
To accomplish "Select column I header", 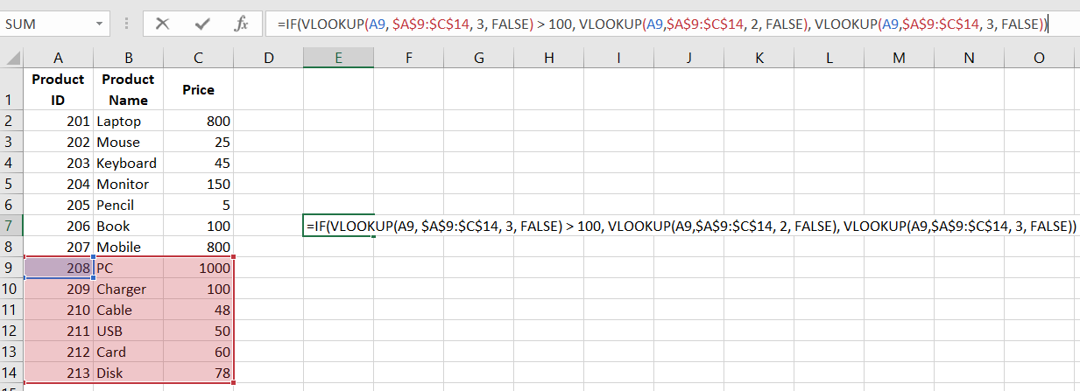I will click(618, 59).
